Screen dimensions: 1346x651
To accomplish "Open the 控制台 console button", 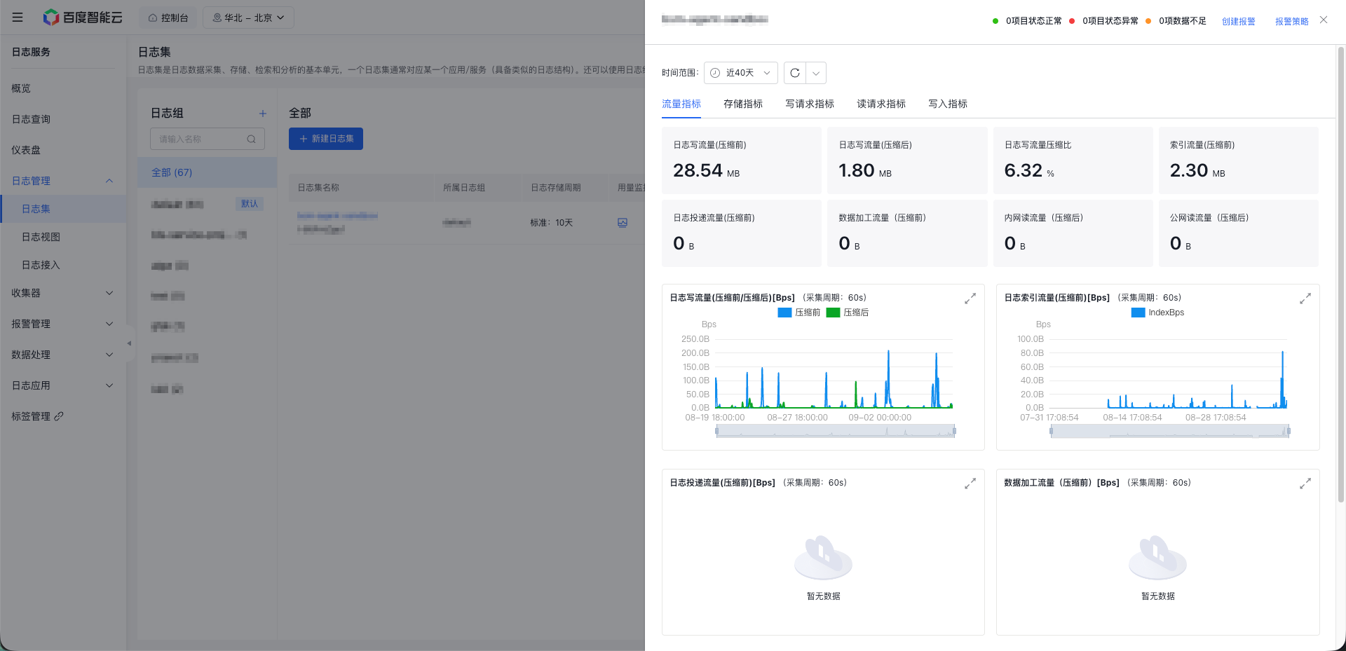I will (168, 18).
